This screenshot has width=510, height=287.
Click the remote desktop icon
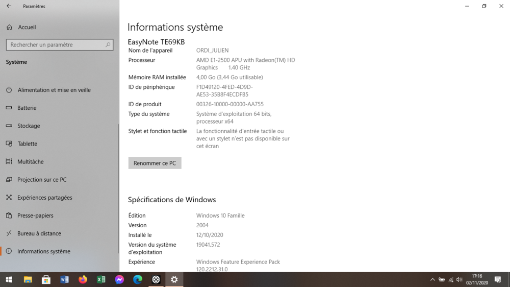[9, 233]
